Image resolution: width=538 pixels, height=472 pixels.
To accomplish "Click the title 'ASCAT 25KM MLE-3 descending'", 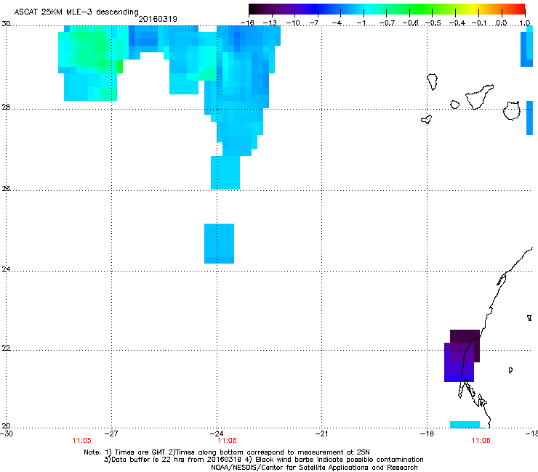I will point(76,12).
